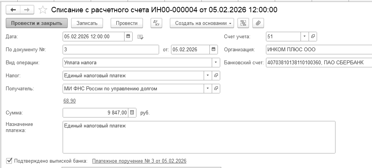
Task: Open Счет учета 51 via open-form icon
Action: [313, 36]
